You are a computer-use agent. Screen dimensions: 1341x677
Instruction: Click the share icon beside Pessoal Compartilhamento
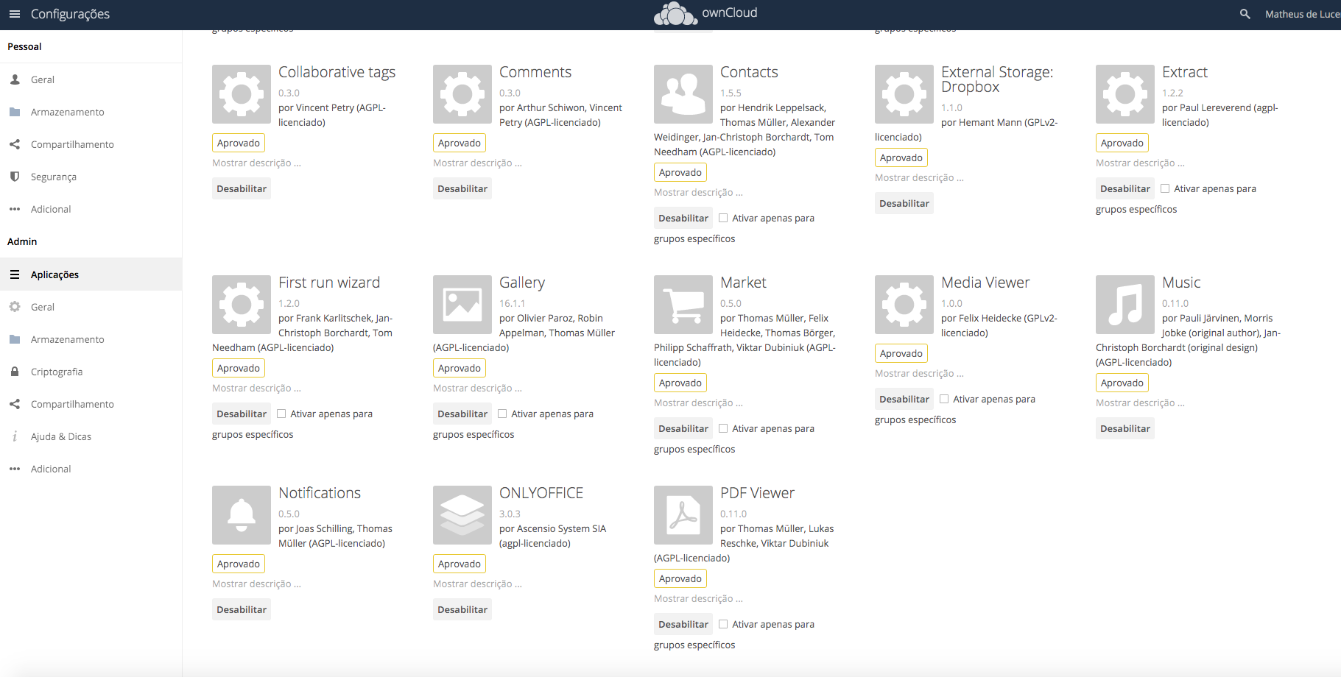pyautogui.click(x=15, y=144)
